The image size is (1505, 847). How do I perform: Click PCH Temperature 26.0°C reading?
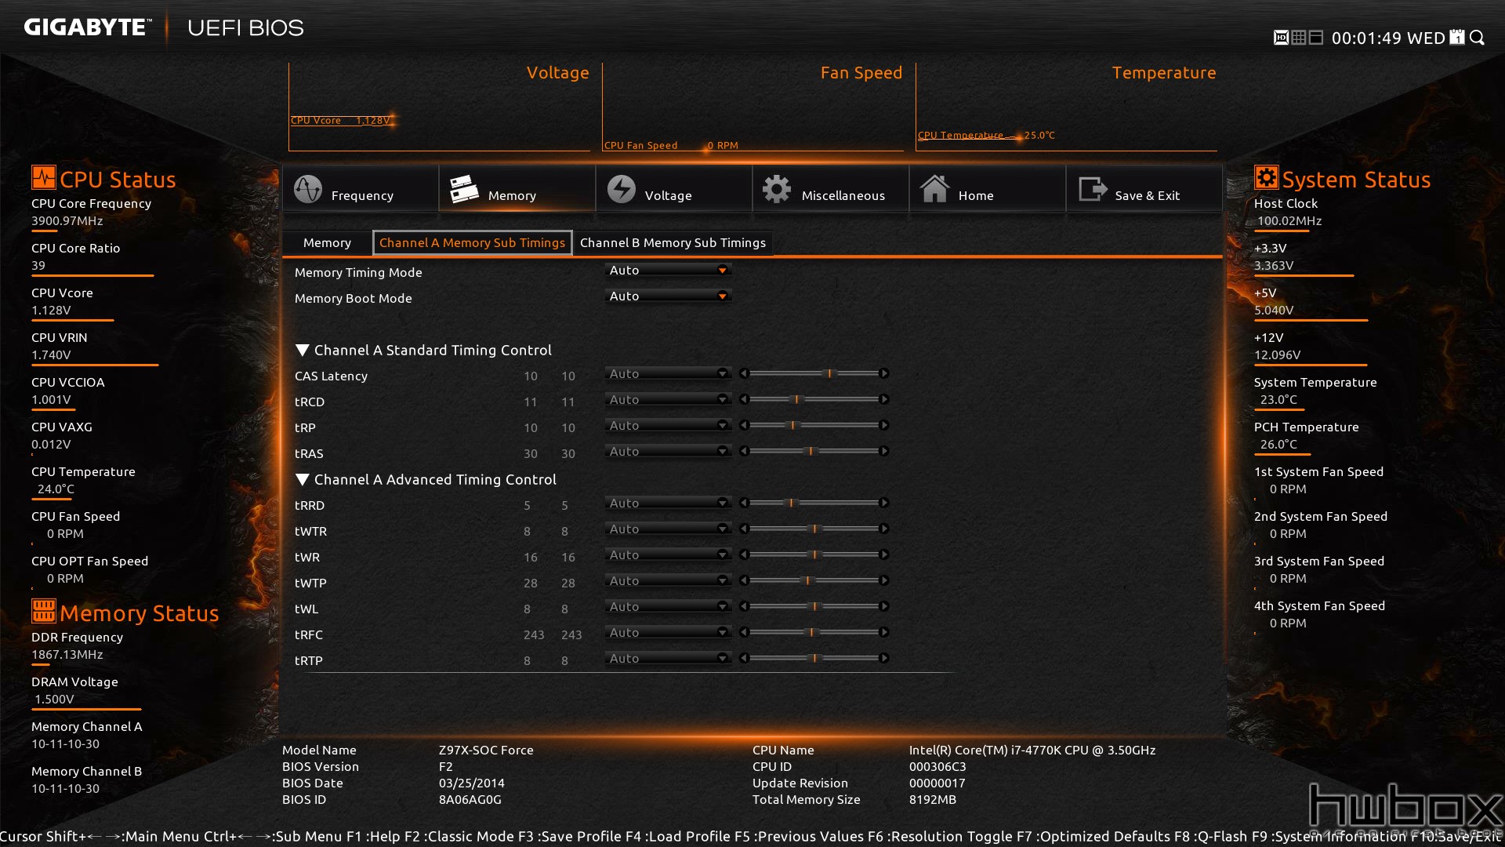[x=1278, y=444]
